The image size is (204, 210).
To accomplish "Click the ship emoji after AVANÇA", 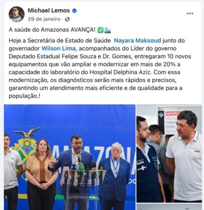I will tap(107, 30).
